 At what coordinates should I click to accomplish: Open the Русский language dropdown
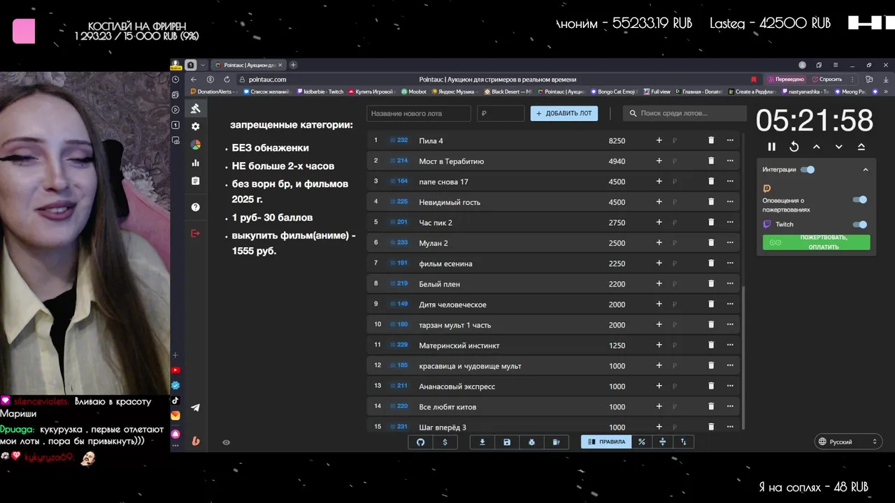tap(848, 442)
